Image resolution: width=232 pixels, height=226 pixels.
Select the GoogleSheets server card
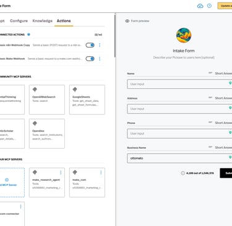point(87,99)
